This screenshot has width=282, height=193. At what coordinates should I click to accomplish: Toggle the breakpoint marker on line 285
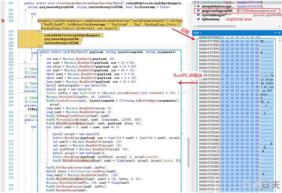pyautogui.click(x=3, y=21)
